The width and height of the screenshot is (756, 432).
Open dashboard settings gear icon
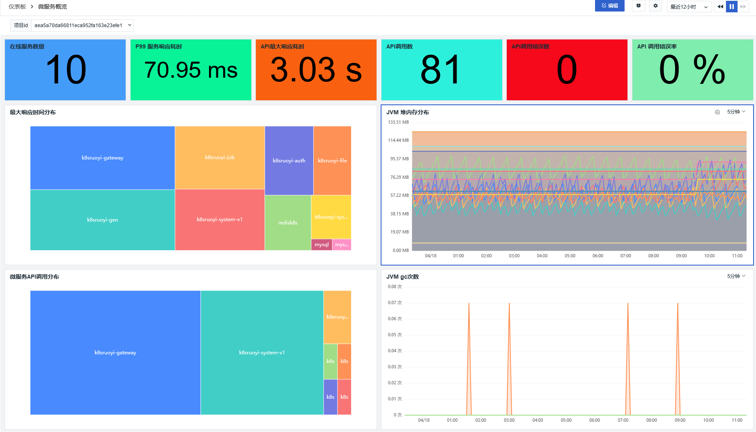(655, 6)
